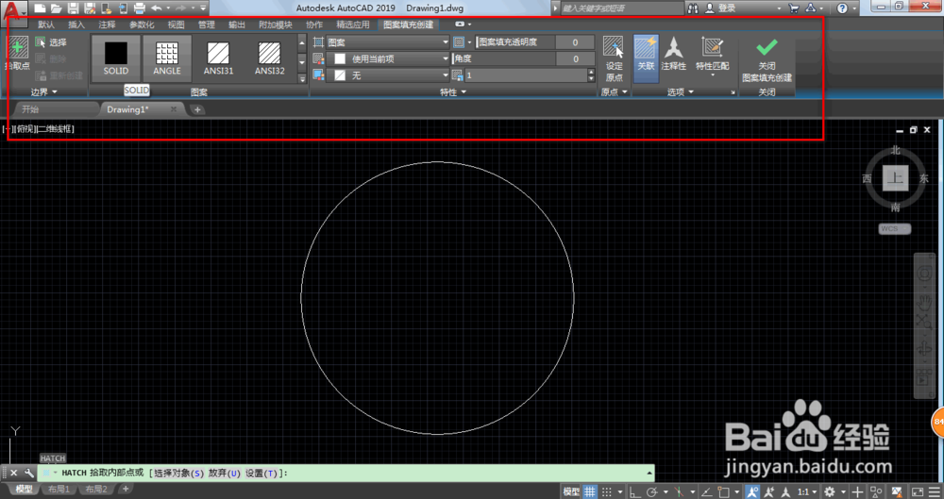944x499 pixels.
Task: Select the ANGLE hatch pattern thumbnail
Action: point(167,58)
